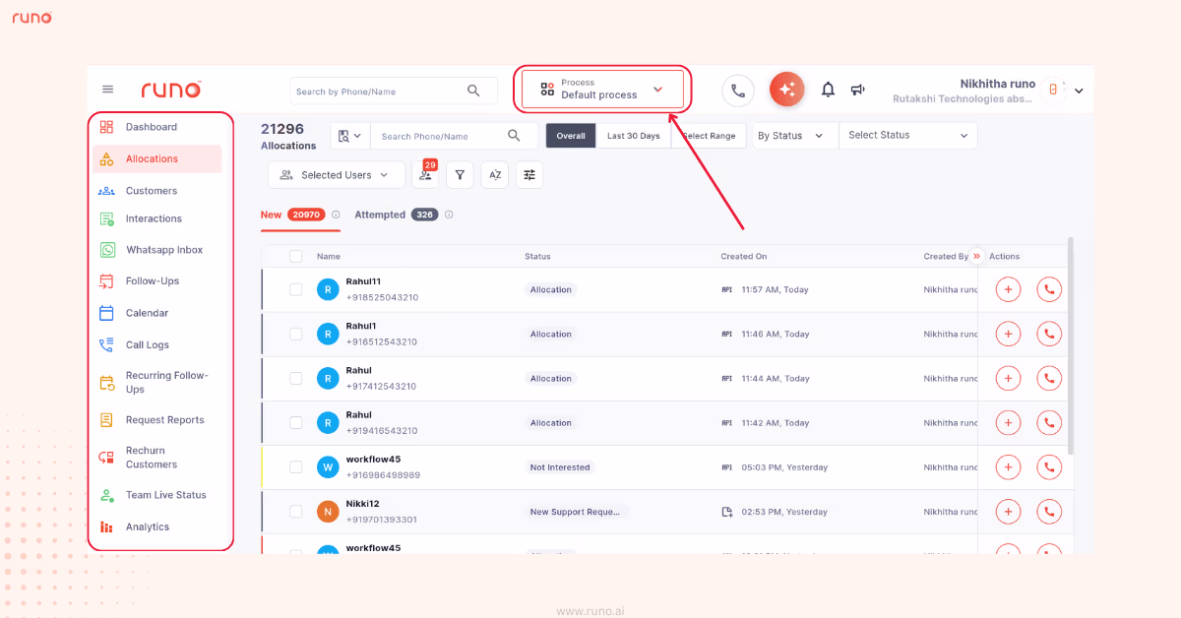Click the A-Z sorting icon
Image resolution: width=1181 pixels, height=618 pixels.
pos(494,174)
